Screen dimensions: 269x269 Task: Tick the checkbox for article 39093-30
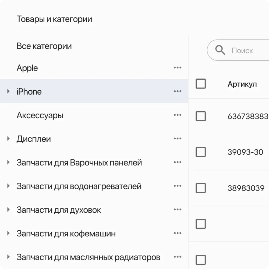(200, 152)
